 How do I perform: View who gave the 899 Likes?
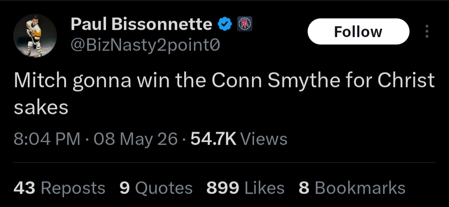click(x=245, y=188)
